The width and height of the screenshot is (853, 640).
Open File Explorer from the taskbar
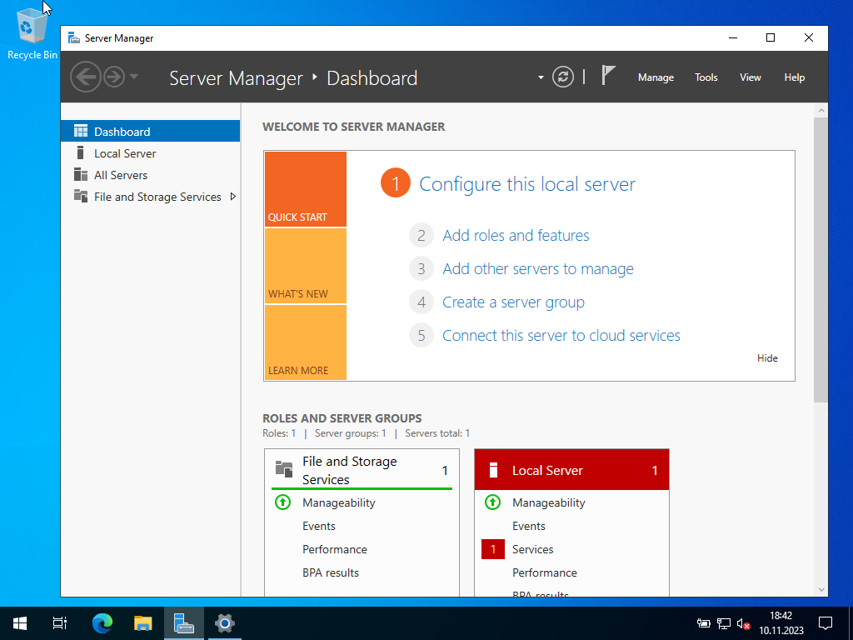click(x=143, y=623)
